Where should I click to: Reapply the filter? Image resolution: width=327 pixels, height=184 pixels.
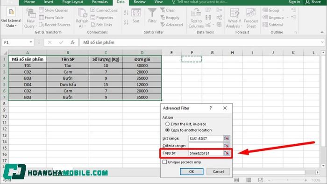pos(170,17)
